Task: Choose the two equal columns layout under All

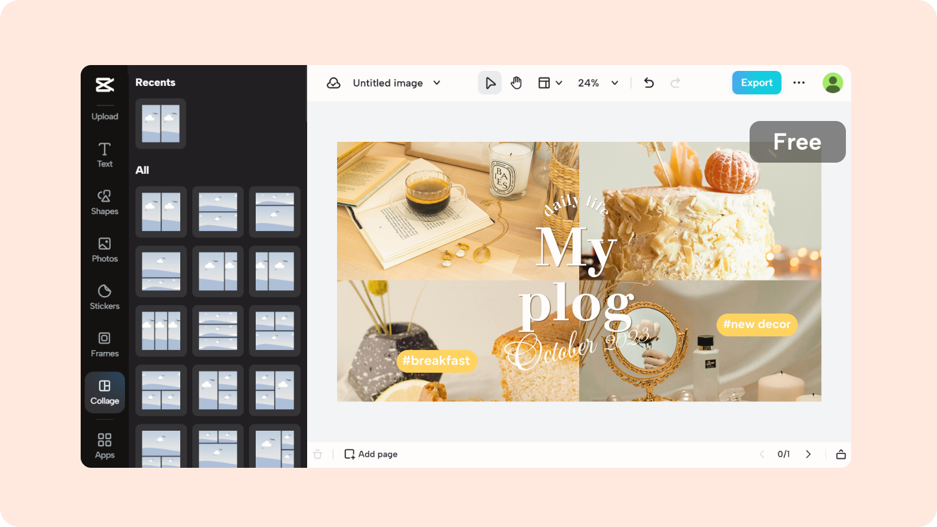Action: (x=161, y=212)
